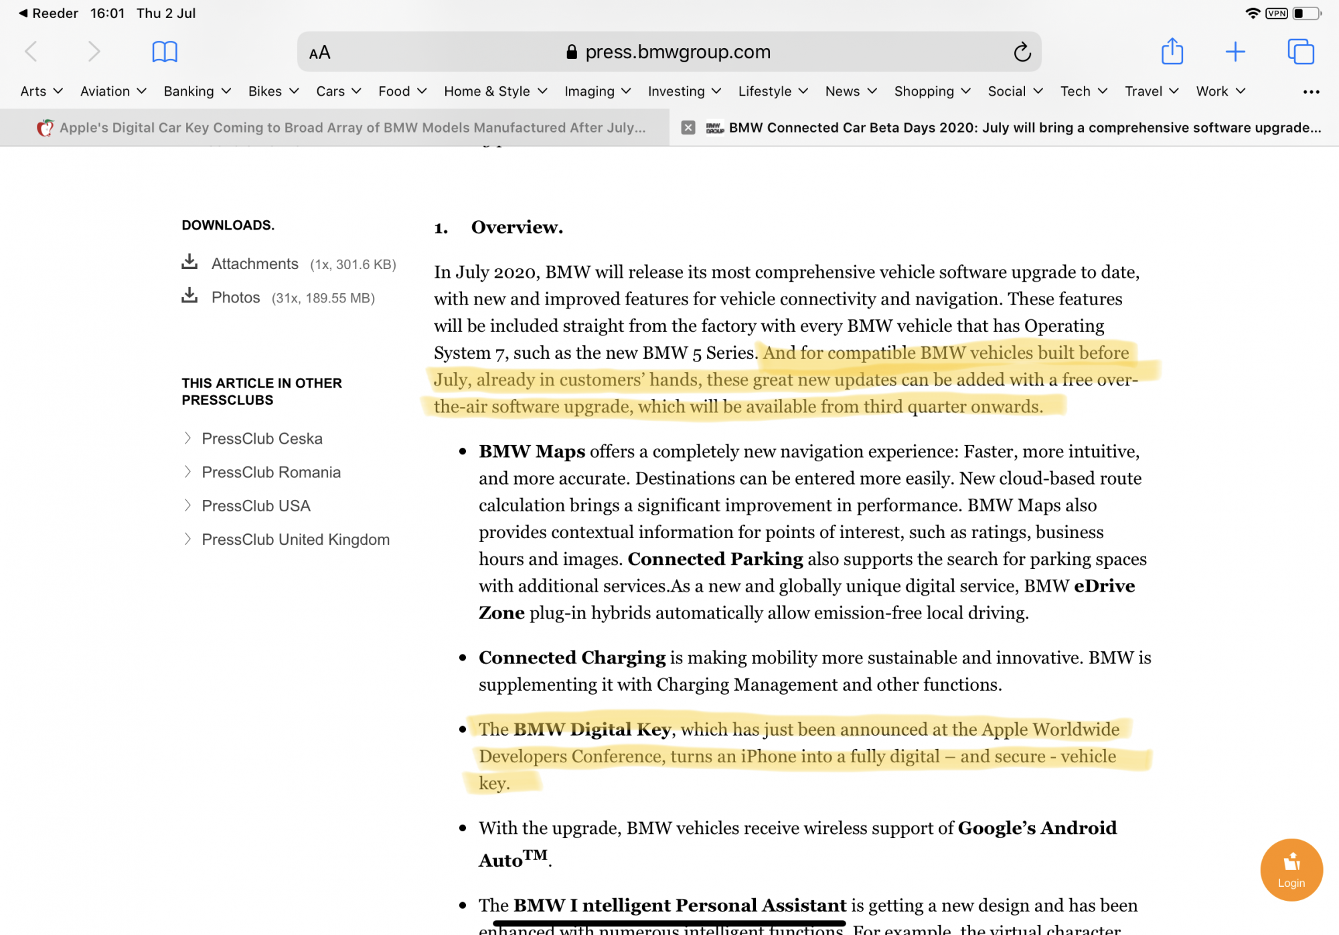Tap the clock showing 16:01
Viewport: 1339px width, 935px height.
tap(107, 13)
